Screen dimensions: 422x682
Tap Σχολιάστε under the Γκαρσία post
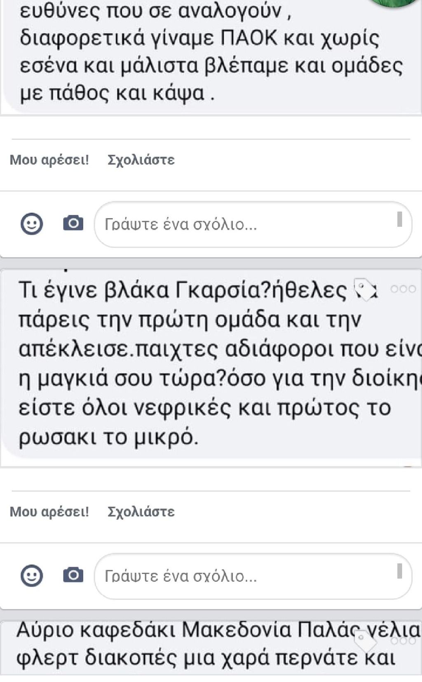(141, 512)
